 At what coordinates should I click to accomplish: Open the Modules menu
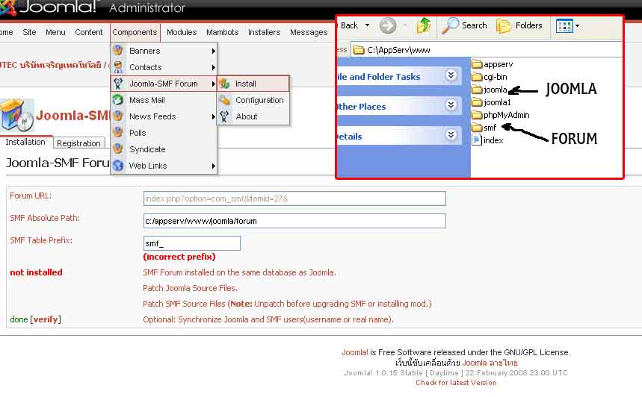coord(182,32)
